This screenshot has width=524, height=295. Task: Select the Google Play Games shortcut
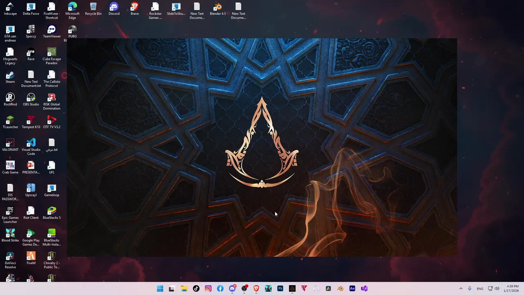tap(31, 238)
